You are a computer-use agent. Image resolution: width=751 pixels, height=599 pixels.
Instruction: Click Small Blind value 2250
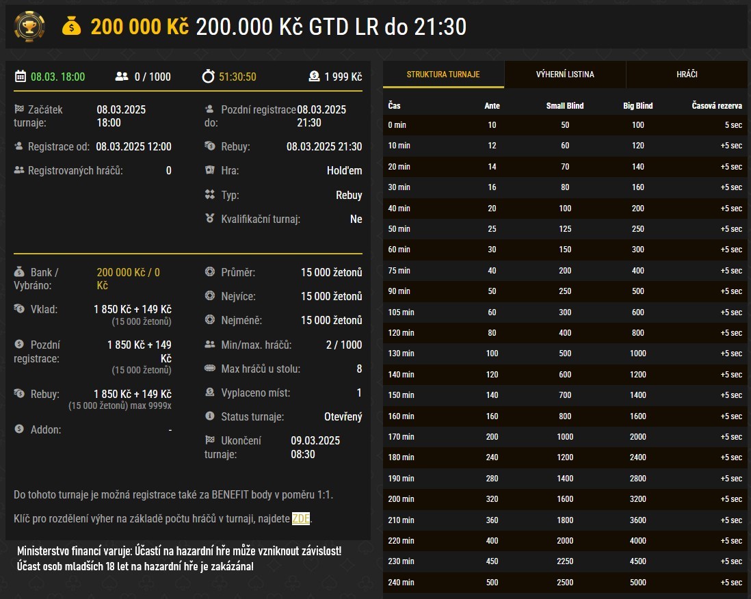point(565,561)
